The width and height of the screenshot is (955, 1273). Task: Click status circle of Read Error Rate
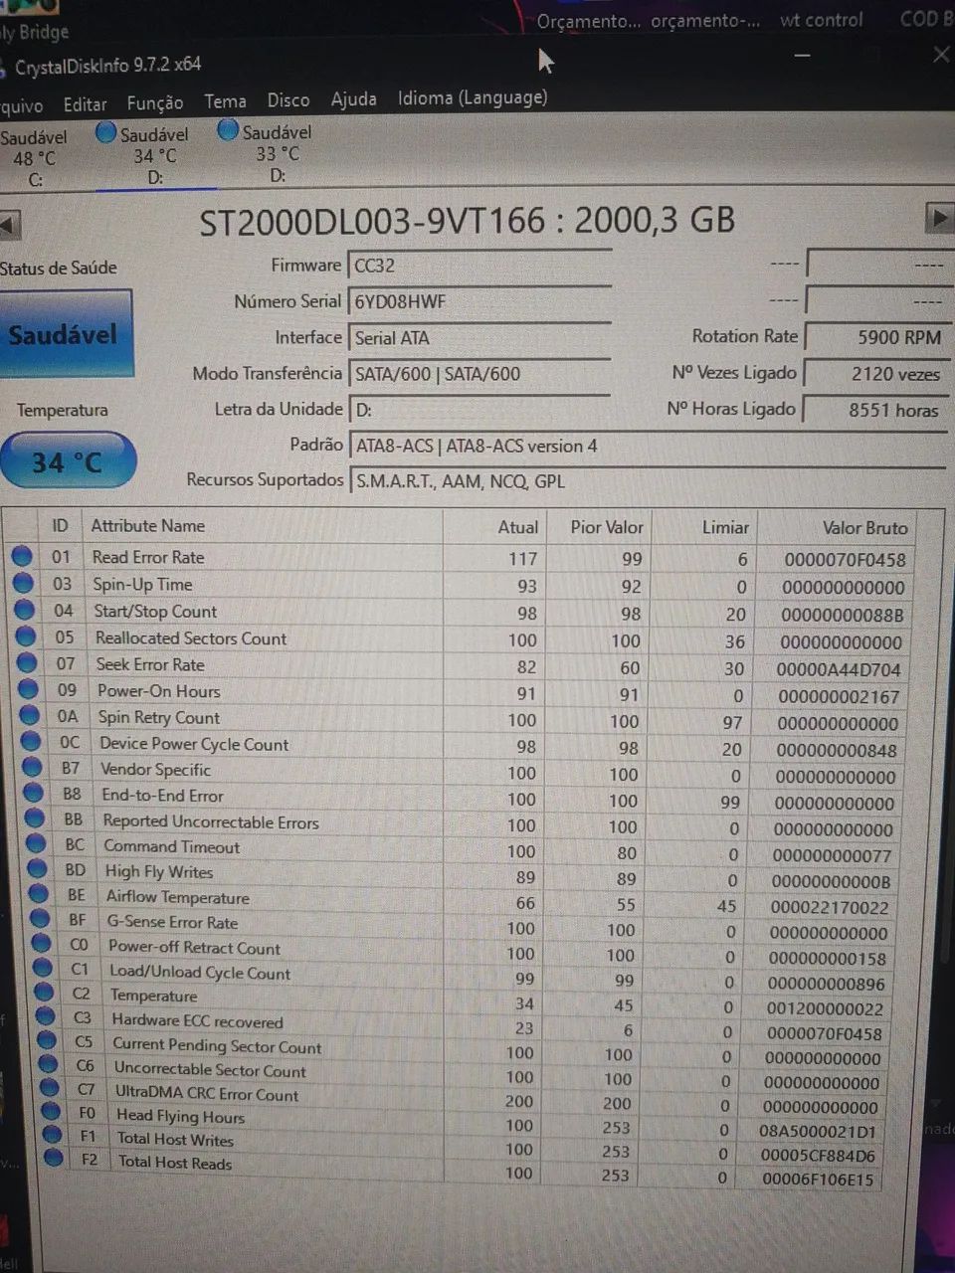[22, 557]
